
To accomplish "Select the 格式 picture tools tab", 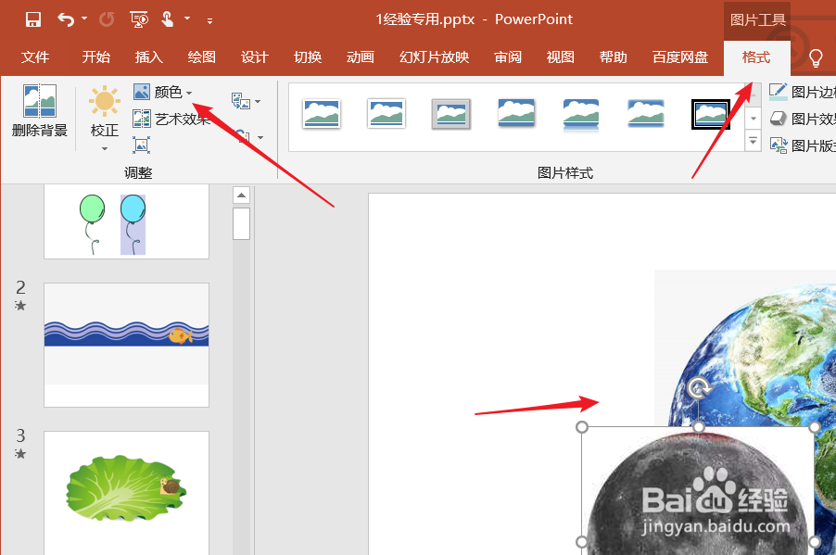I will pyautogui.click(x=756, y=57).
